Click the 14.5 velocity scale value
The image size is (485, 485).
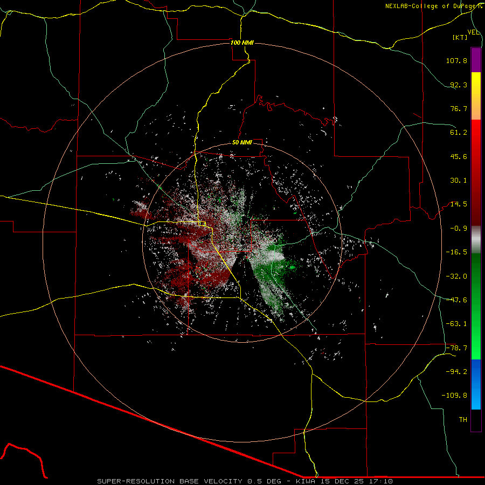[x=459, y=204]
